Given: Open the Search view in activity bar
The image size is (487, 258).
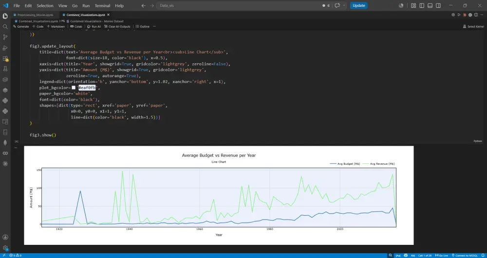Looking at the screenshot, I should coord(5,27).
